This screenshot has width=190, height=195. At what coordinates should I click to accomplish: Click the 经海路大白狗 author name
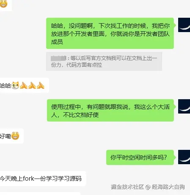168,187
